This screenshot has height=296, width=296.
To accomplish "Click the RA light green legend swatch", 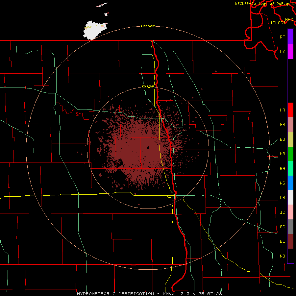I will point(290,168).
